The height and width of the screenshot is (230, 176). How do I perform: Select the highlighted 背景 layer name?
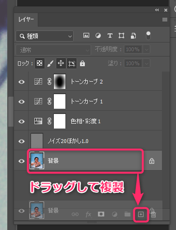(53, 161)
